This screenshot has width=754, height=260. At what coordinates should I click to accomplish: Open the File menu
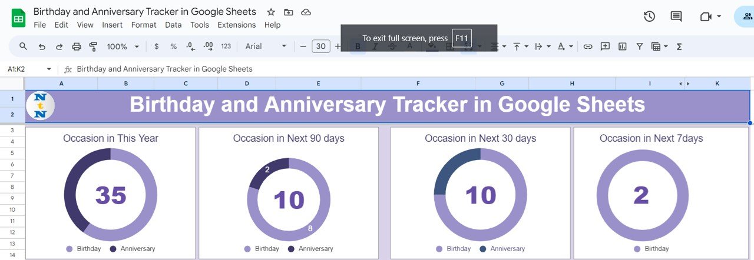(x=39, y=25)
